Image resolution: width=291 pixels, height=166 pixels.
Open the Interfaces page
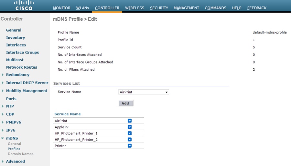click(x=16, y=45)
